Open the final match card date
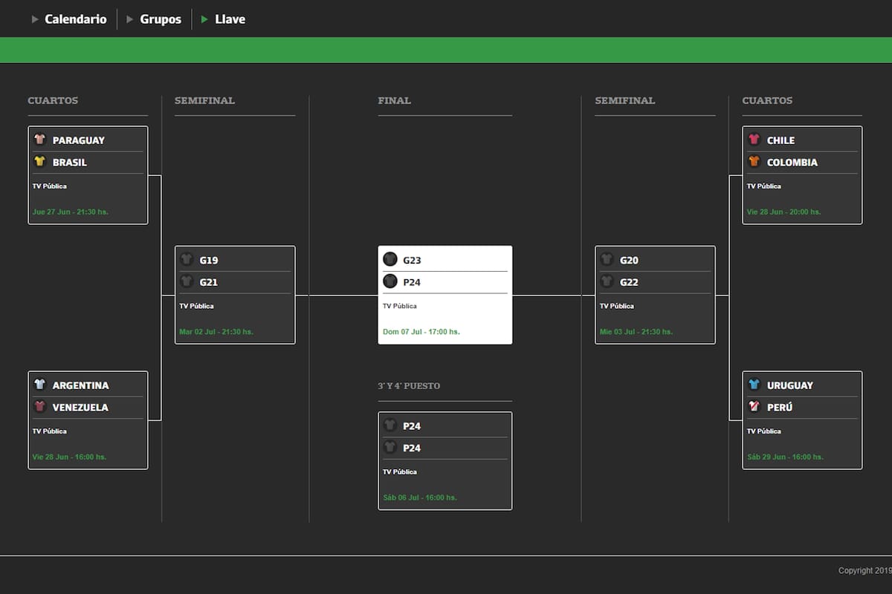 click(421, 332)
